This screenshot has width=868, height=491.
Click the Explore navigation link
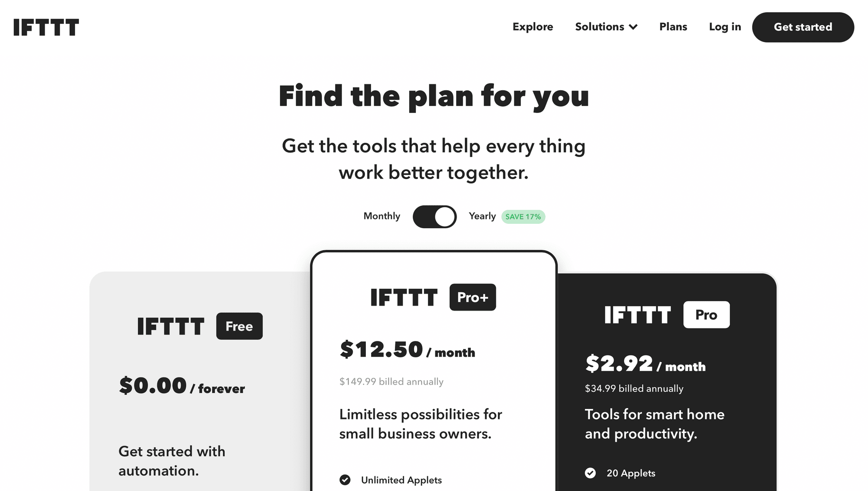(533, 27)
